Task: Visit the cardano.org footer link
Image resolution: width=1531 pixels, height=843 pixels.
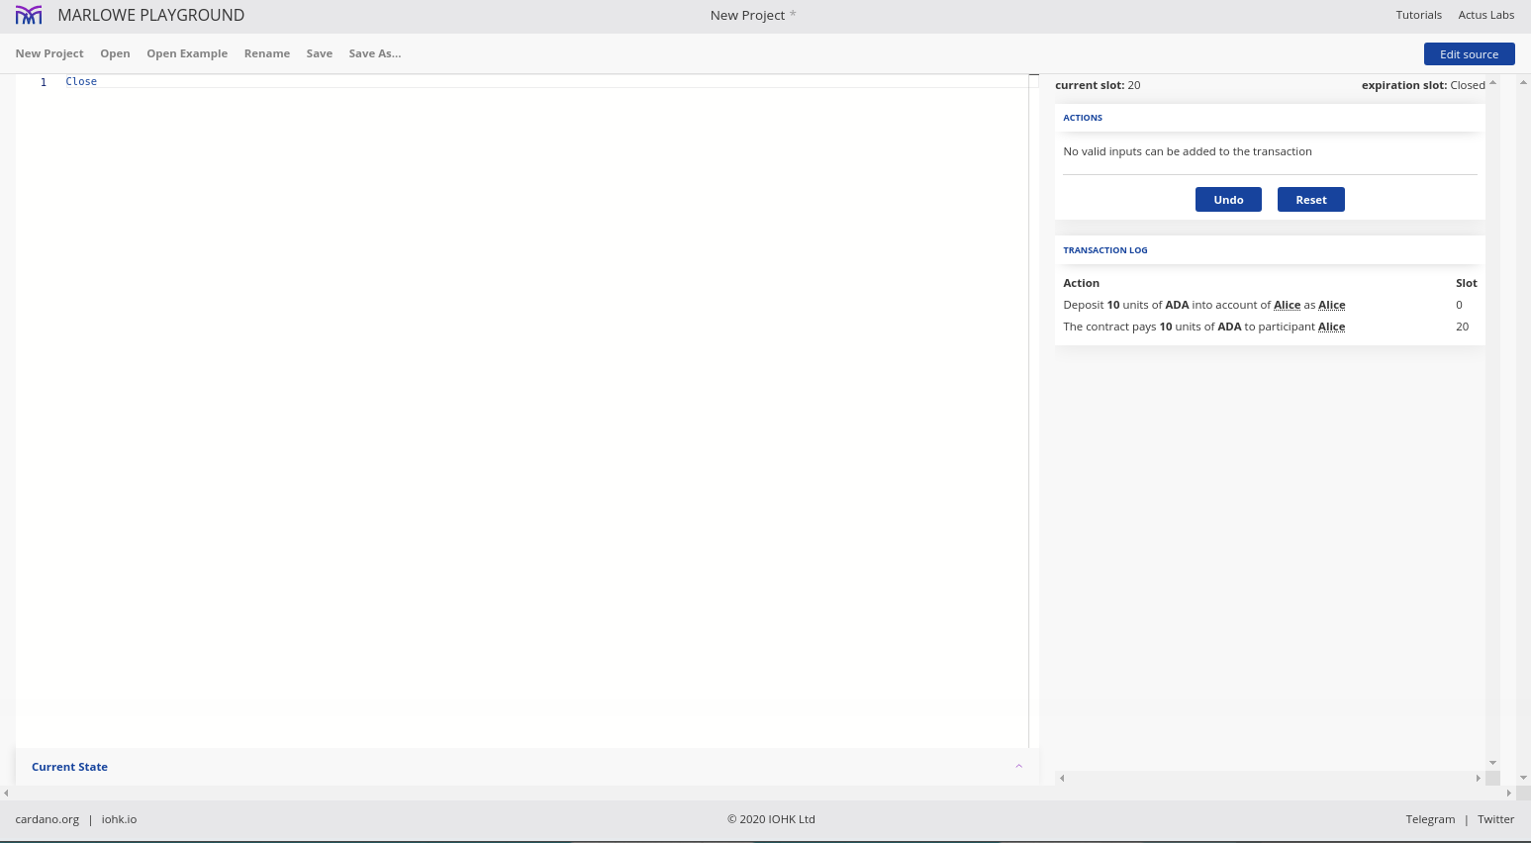Action: 48,819
